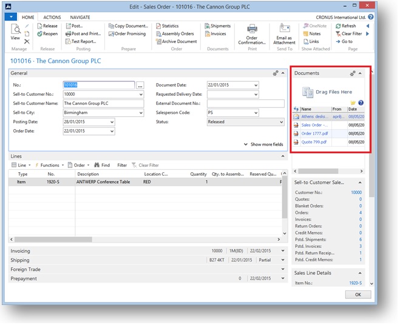Open the Quote 799.pdf link
Screen dimensions: 400x325
coord(314,142)
